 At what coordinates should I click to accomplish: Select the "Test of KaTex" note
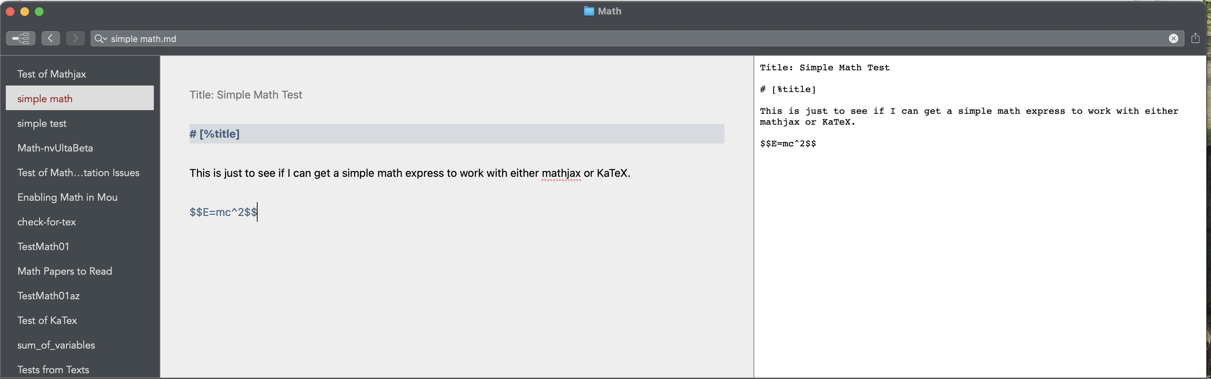(x=47, y=321)
